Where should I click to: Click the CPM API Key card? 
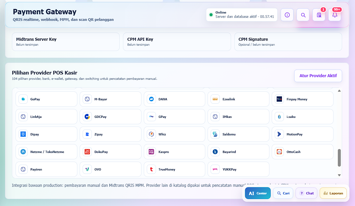[177, 42]
